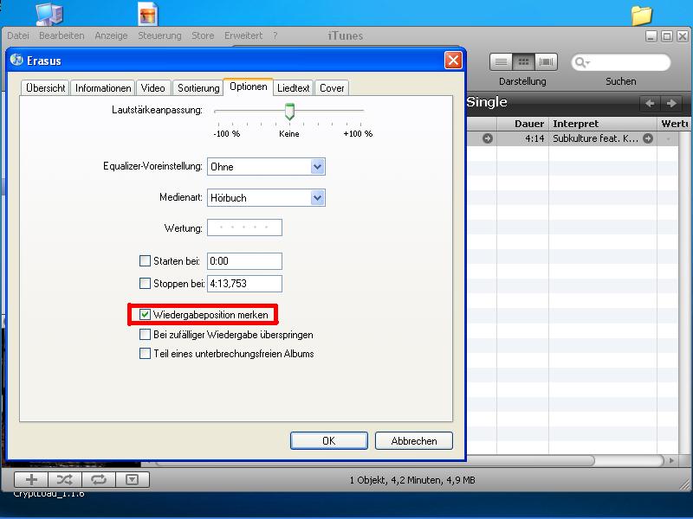The width and height of the screenshot is (693, 519).
Task: Minimize the iTunes window
Action: (651, 35)
